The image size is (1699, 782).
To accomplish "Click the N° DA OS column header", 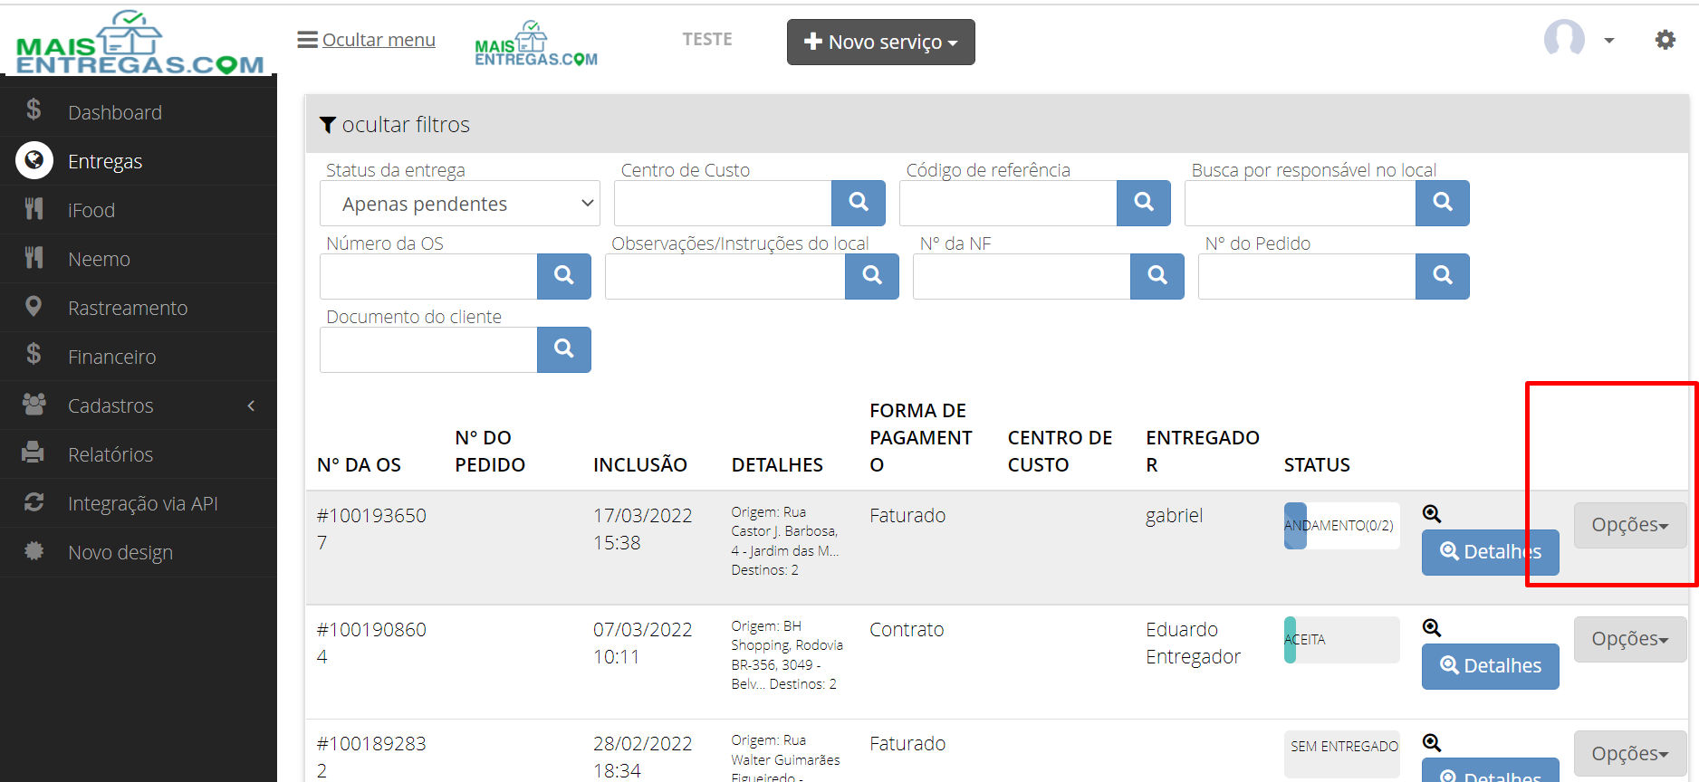I will pos(360,465).
